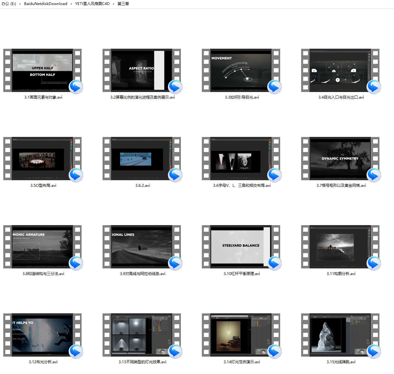The height and width of the screenshot is (374, 394).
Task: Expand the chevron before 第三章
Action: pyautogui.click(x=114, y=4)
